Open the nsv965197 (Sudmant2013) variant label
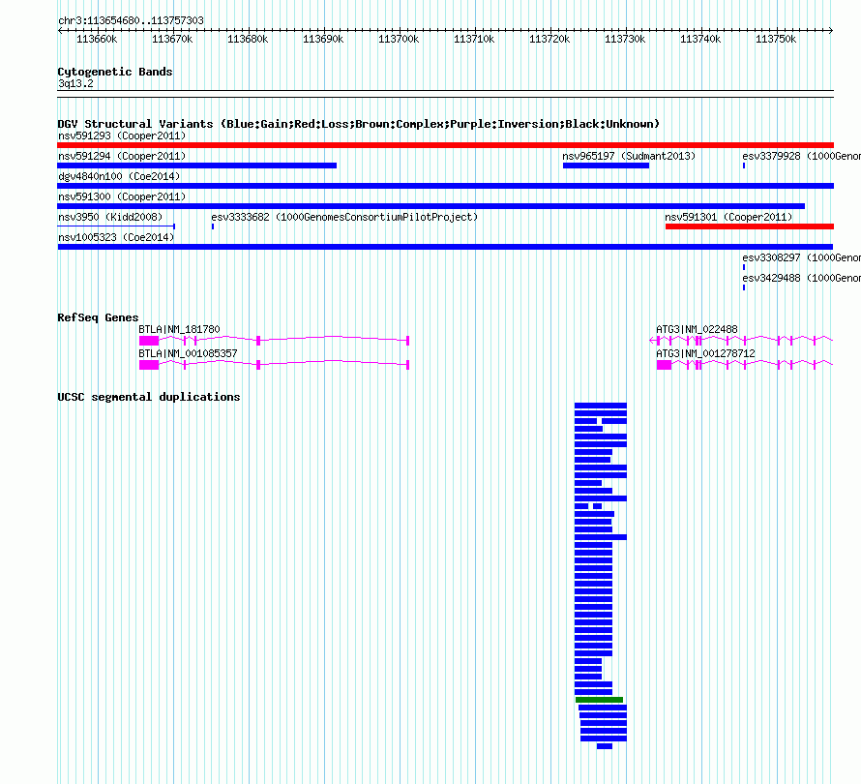 [629, 156]
